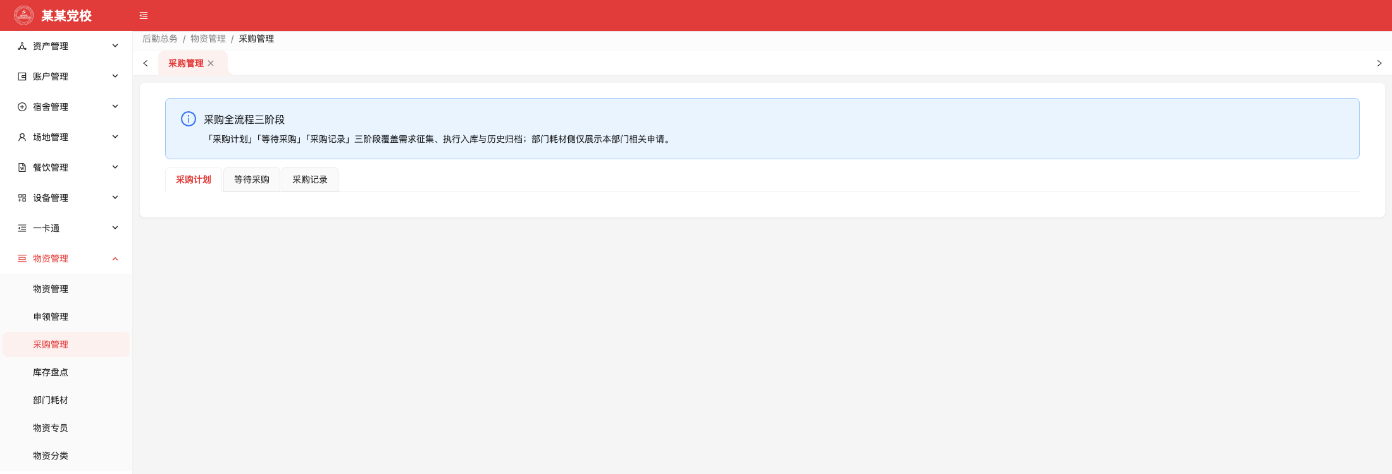Expand the 宿舍管理 menu chevron
The image size is (1392, 474).
click(x=115, y=107)
